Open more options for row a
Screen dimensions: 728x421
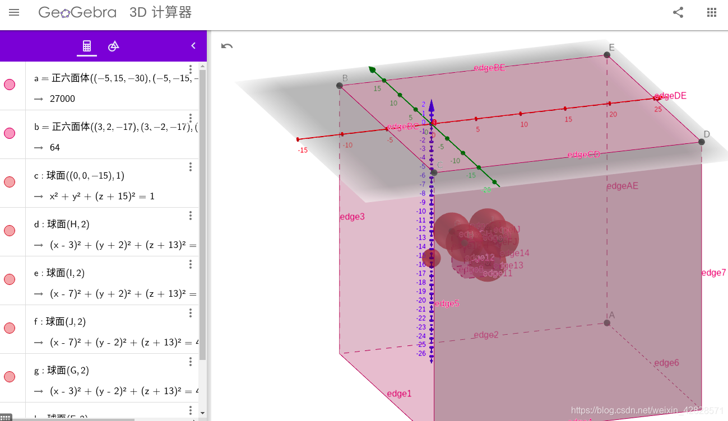[x=191, y=69]
